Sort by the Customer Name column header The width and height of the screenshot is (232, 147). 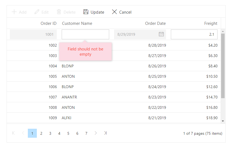coord(77,23)
